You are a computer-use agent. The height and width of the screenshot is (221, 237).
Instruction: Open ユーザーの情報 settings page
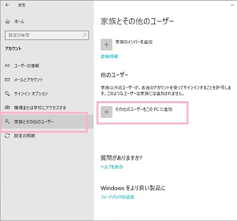tap(27, 66)
